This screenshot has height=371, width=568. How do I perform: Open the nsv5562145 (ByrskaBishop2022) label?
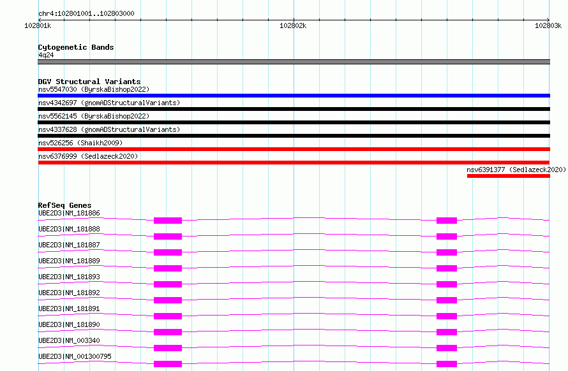(x=94, y=116)
